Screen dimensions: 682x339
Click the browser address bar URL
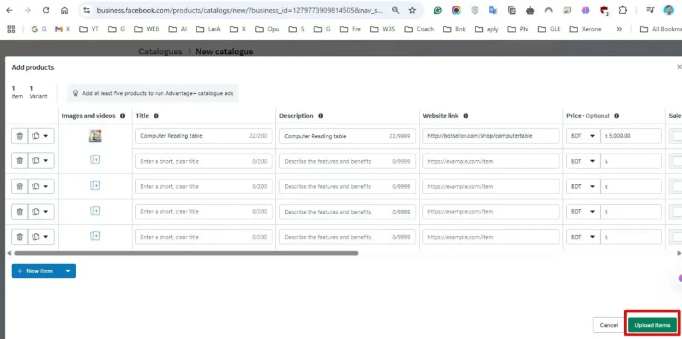coord(239,10)
